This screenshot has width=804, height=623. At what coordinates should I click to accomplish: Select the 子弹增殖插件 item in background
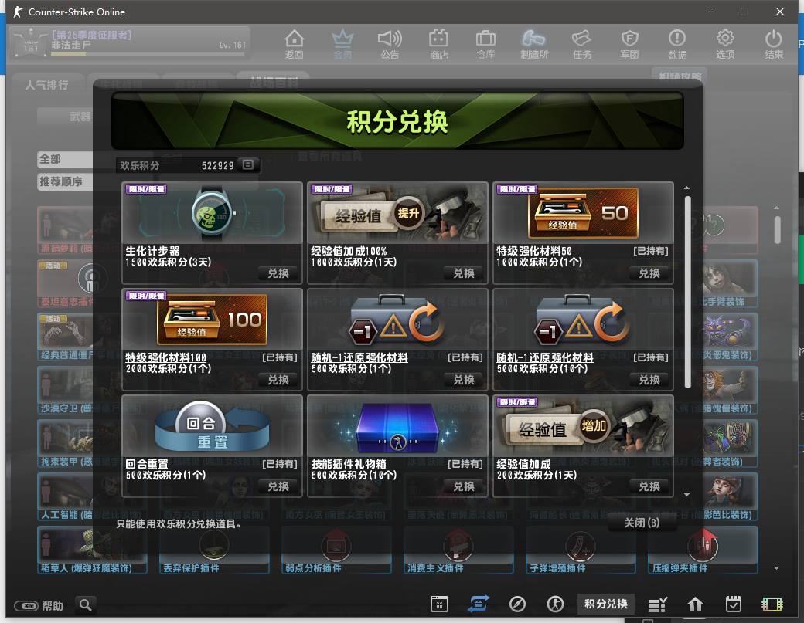click(x=581, y=551)
